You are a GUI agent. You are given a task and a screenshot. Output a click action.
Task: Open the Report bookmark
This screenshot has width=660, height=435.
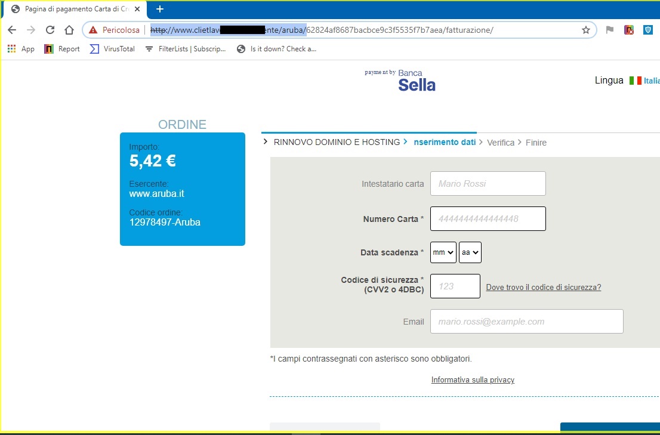(62, 49)
